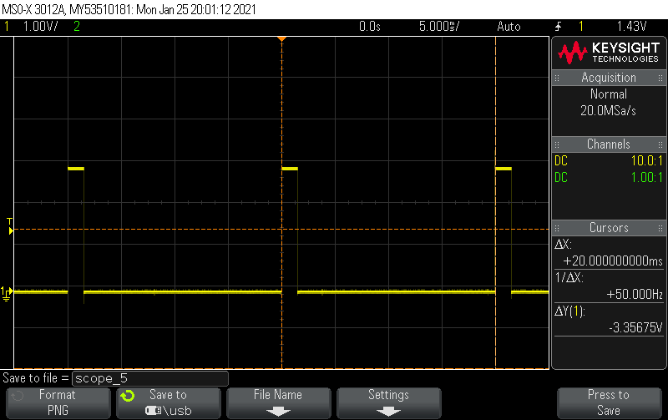668x420 pixels.
Task: Click the yellow DC coupling for channel 1
Action: (561, 161)
